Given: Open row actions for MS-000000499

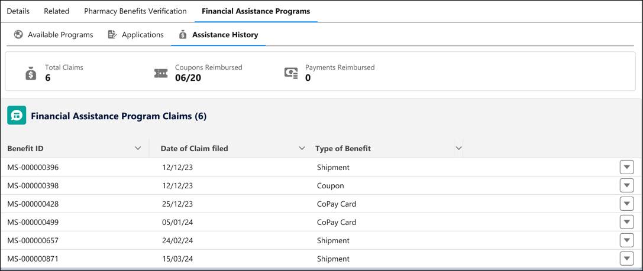Looking at the screenshot, I should click(x=626, y=222).
